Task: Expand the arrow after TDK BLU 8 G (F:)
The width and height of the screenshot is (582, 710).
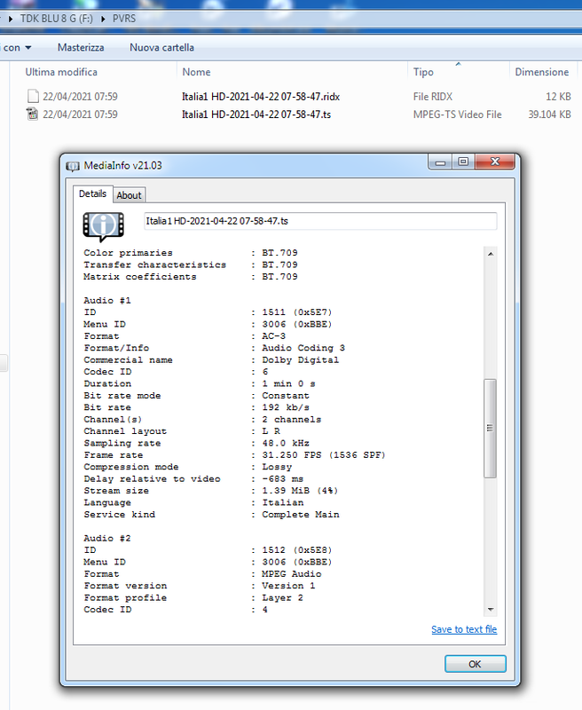Action: 103,19
